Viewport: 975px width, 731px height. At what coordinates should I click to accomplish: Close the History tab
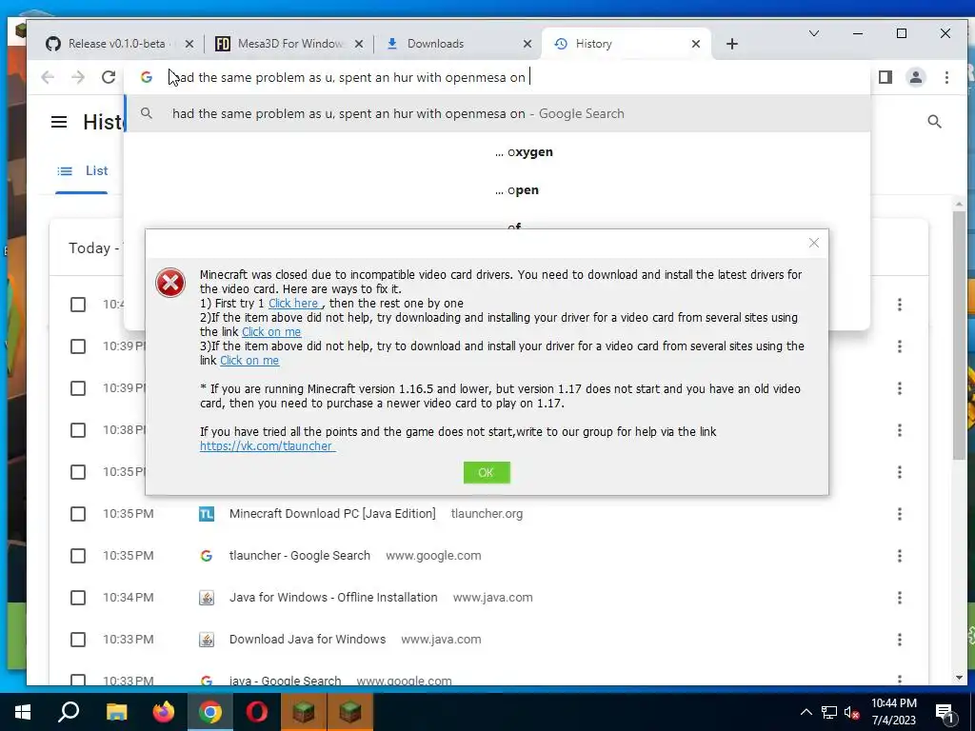point(696,44)
